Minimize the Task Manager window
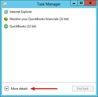 point(74,3)
